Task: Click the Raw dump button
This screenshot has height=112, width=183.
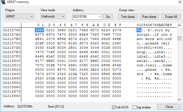Action: pos(149,17)
